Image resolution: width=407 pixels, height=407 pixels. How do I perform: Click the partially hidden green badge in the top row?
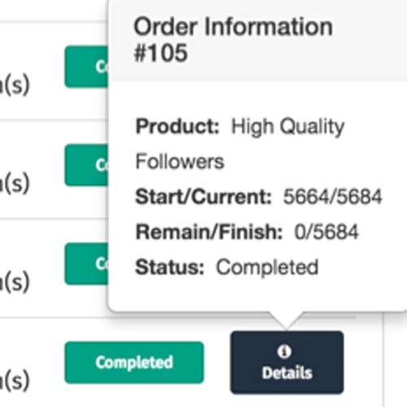click(86, 67)
